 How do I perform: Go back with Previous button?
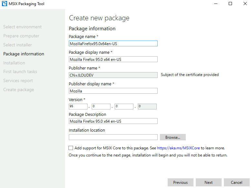click(x=180, y=182)
